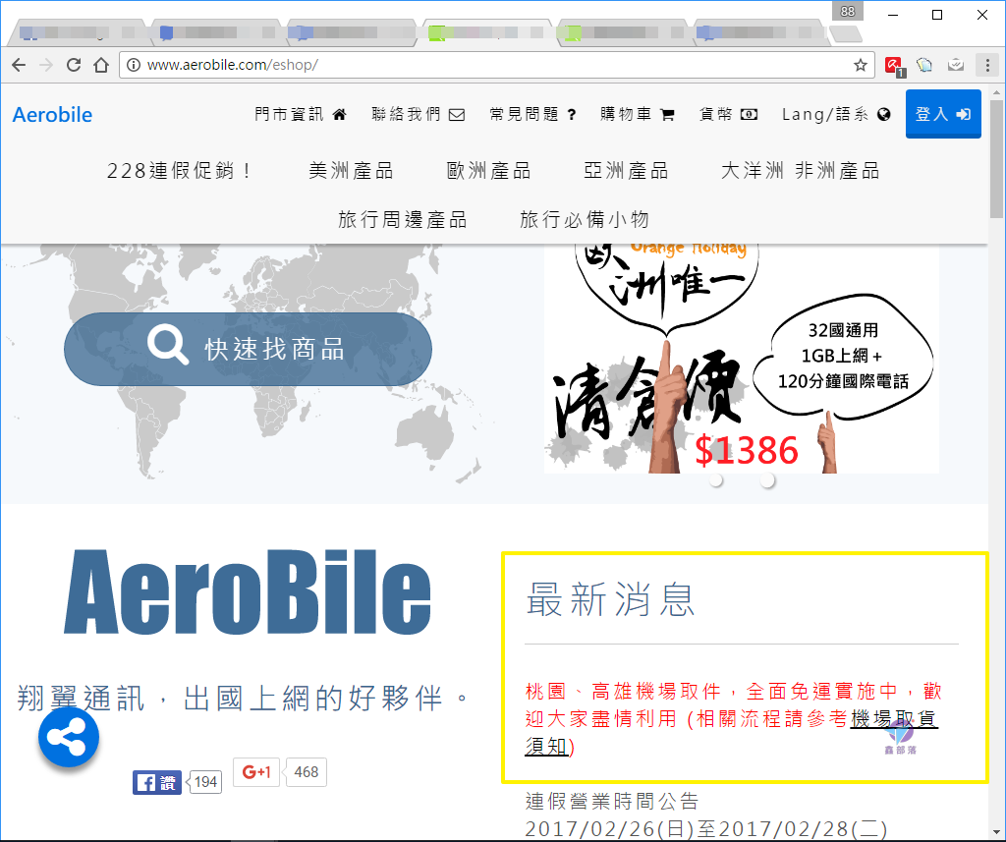
Task: Click the inbox-style extension icon
Action: 956,65
